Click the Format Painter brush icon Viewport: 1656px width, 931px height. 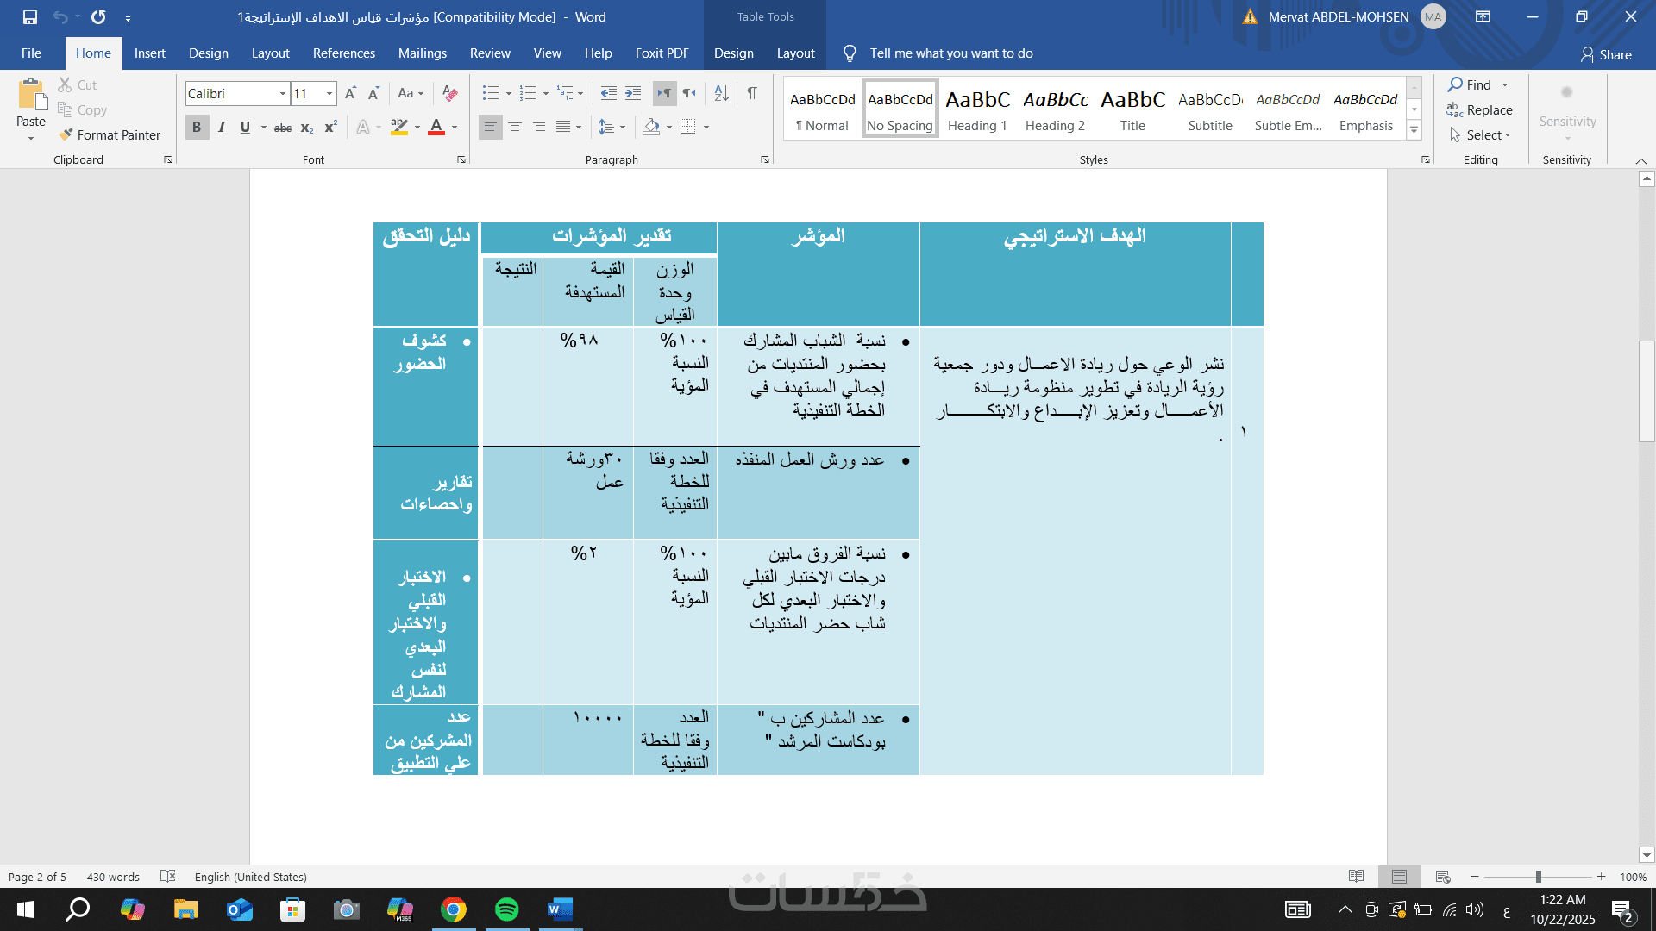pyautogui.click(x=66, y=135)
